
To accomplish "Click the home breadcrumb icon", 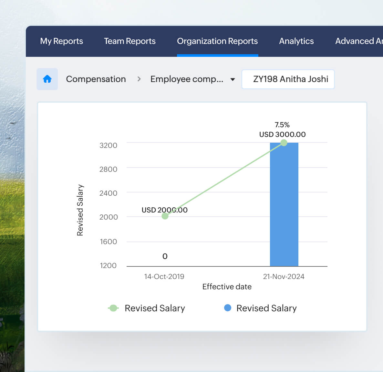I will pos(47,79).
